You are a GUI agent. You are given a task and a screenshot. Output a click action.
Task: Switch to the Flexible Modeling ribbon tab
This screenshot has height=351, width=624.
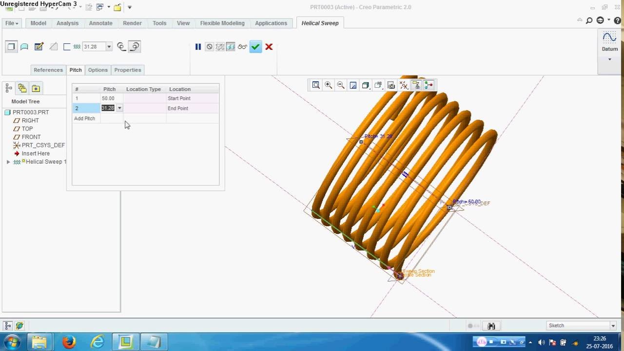[222, 23]
